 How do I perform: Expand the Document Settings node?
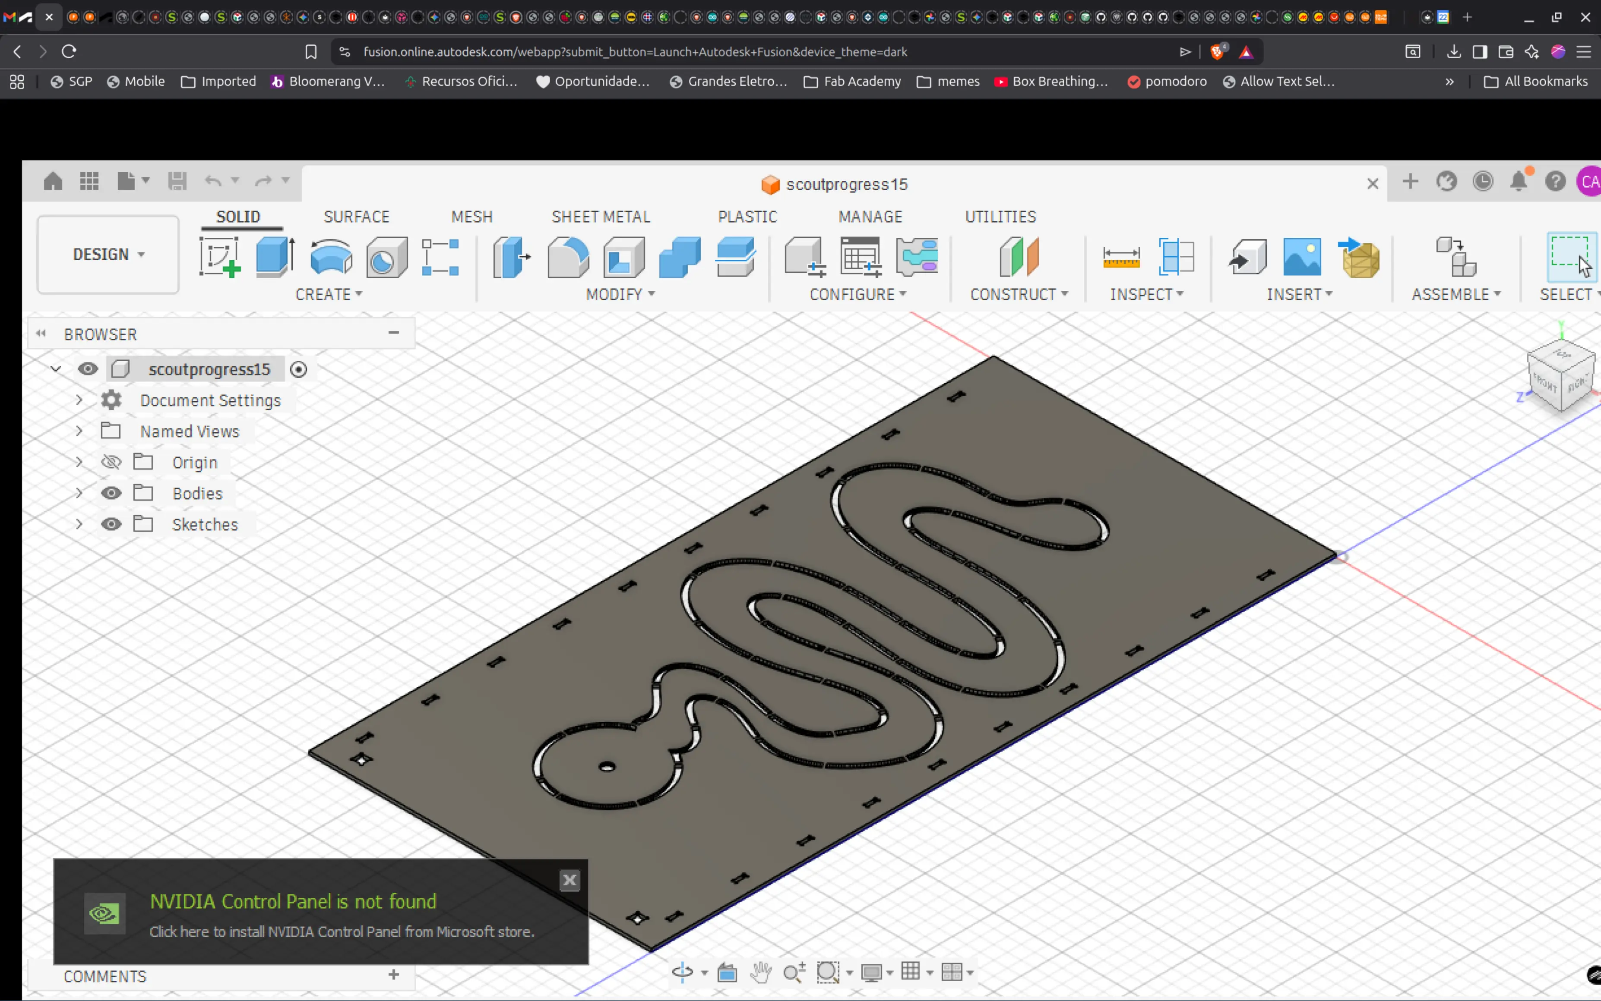click(79, 400)
